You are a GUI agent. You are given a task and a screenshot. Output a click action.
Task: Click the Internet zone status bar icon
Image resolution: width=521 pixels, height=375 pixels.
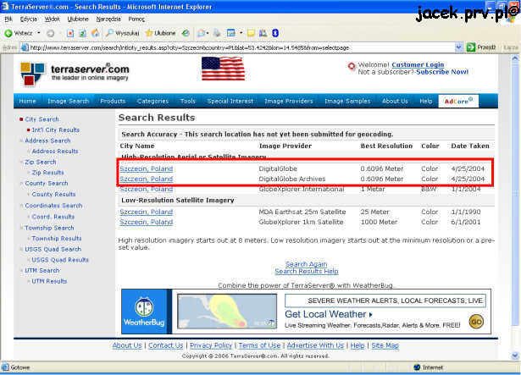tap(418, 367)
